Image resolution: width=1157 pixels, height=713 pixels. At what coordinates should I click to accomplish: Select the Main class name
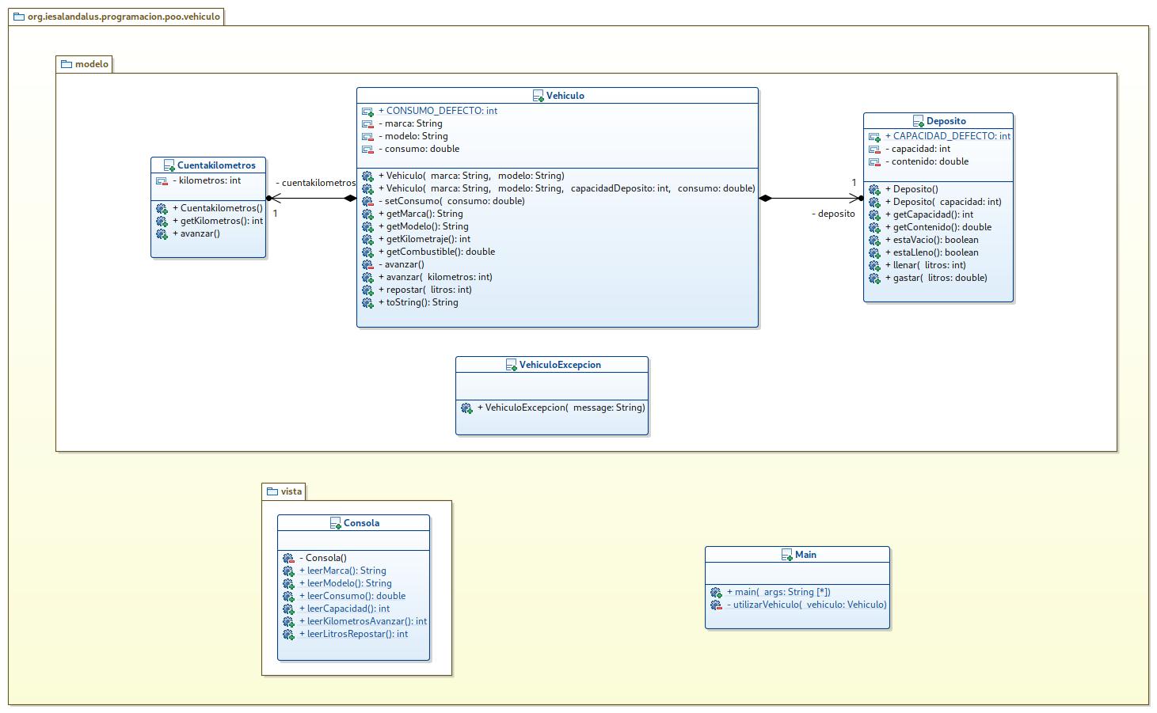tap(805, 555)
